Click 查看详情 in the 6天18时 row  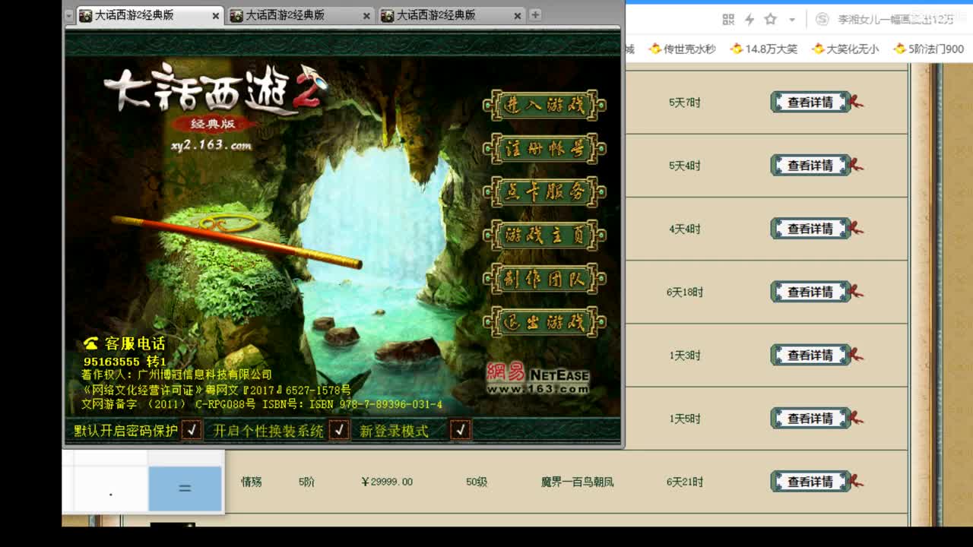pos(810,292)
